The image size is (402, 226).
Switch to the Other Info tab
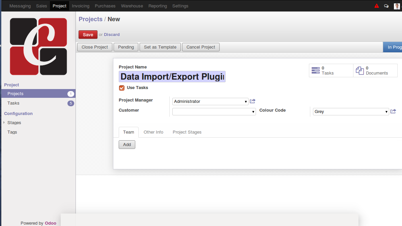(x=153, y=132)
